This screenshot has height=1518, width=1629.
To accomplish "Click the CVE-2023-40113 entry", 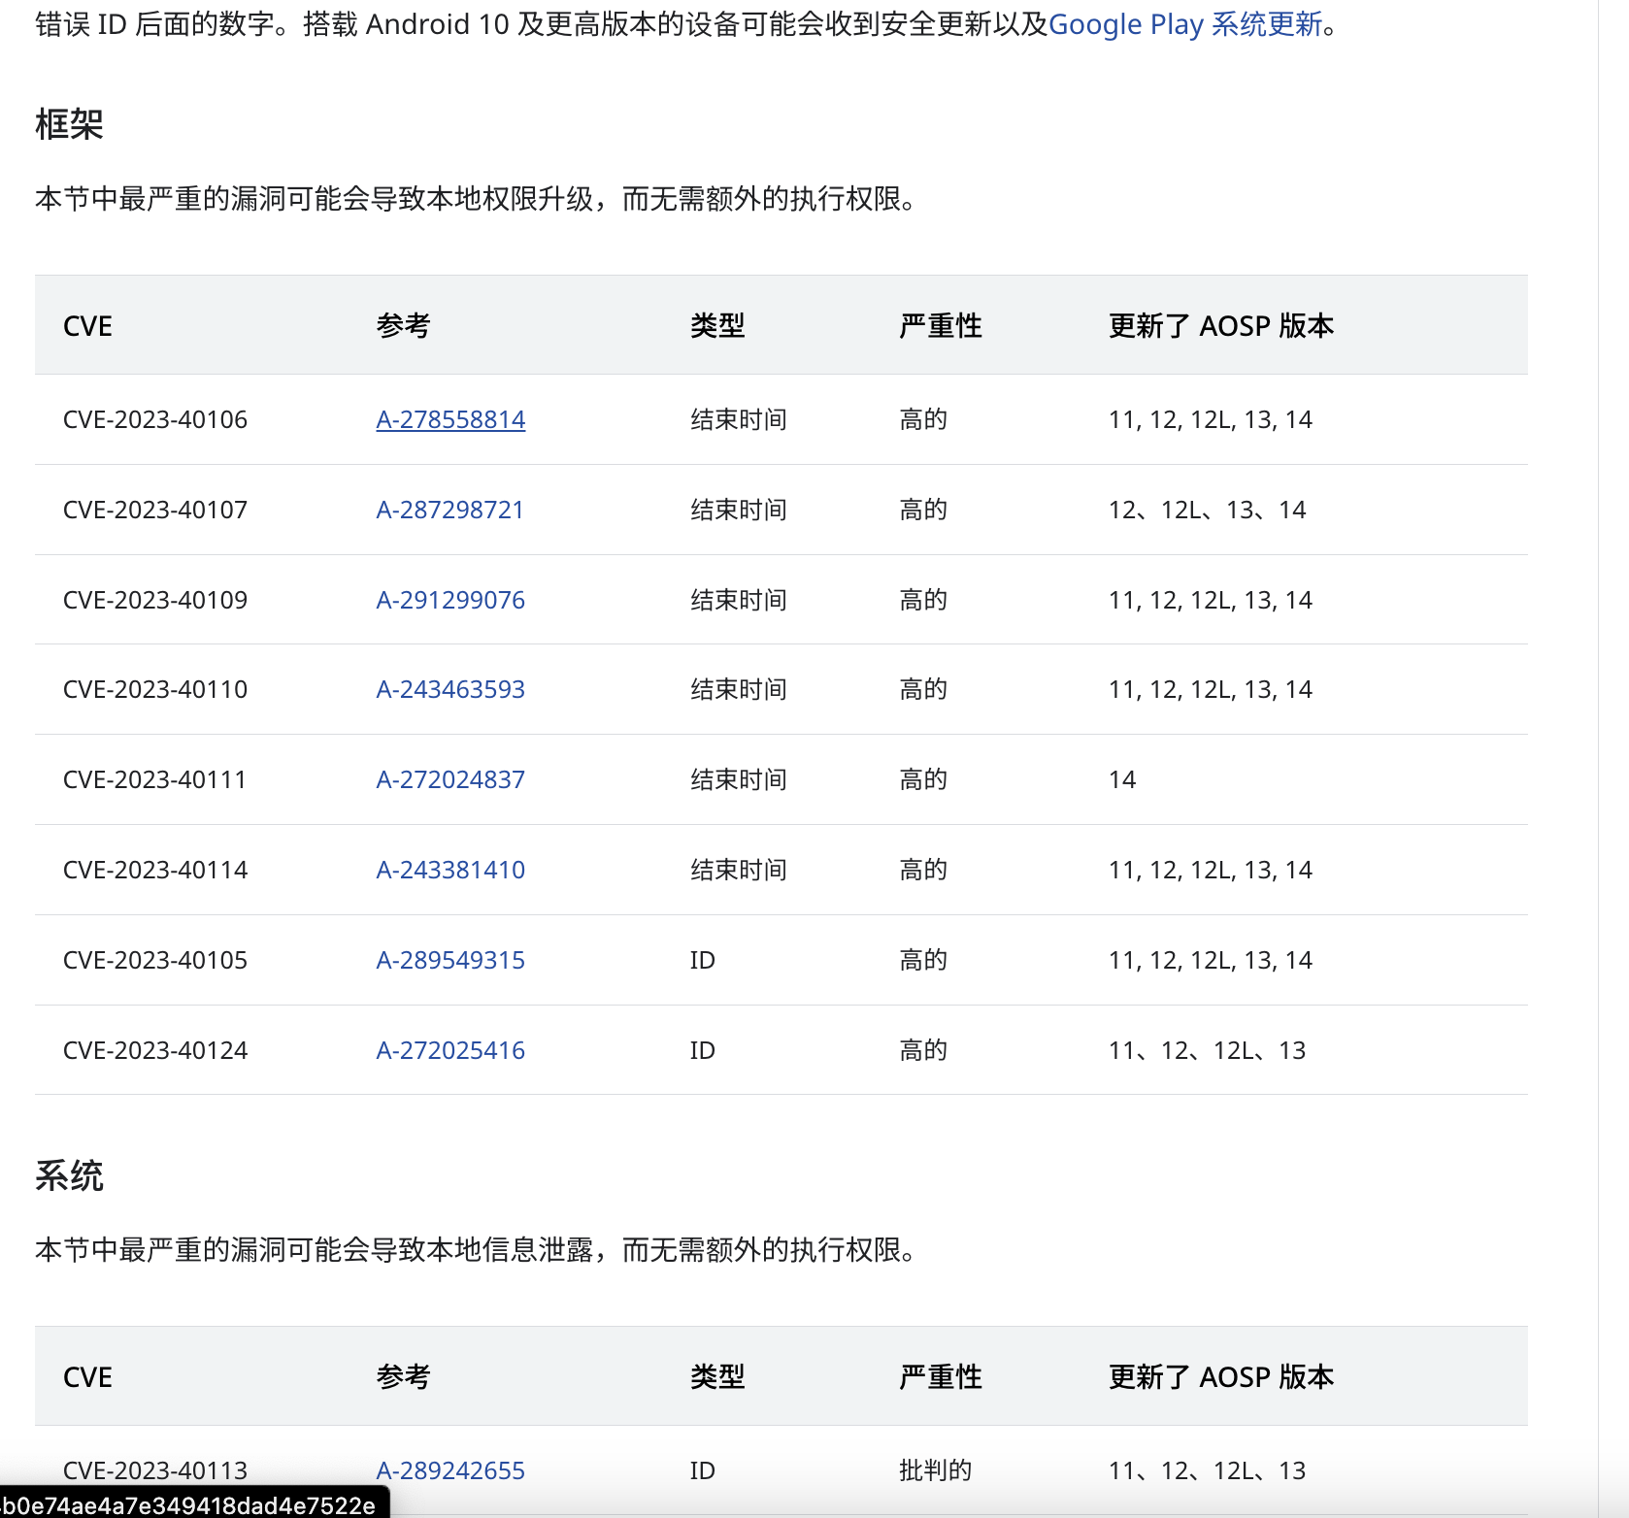I will coord(155,1470).
